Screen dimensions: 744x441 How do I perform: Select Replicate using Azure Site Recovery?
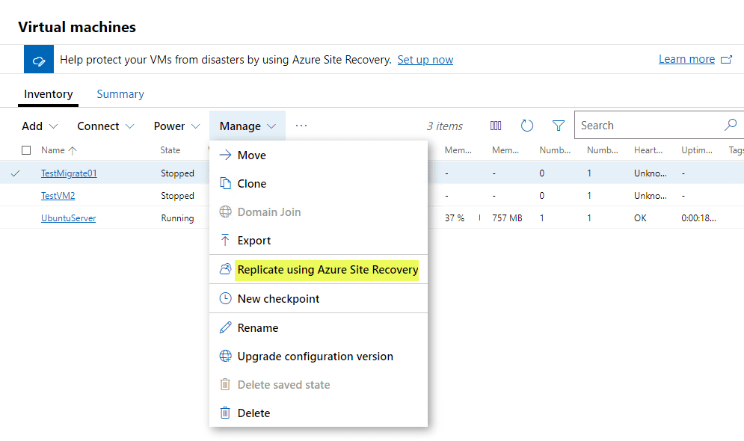pyautogui.click(x=319, y=269)
